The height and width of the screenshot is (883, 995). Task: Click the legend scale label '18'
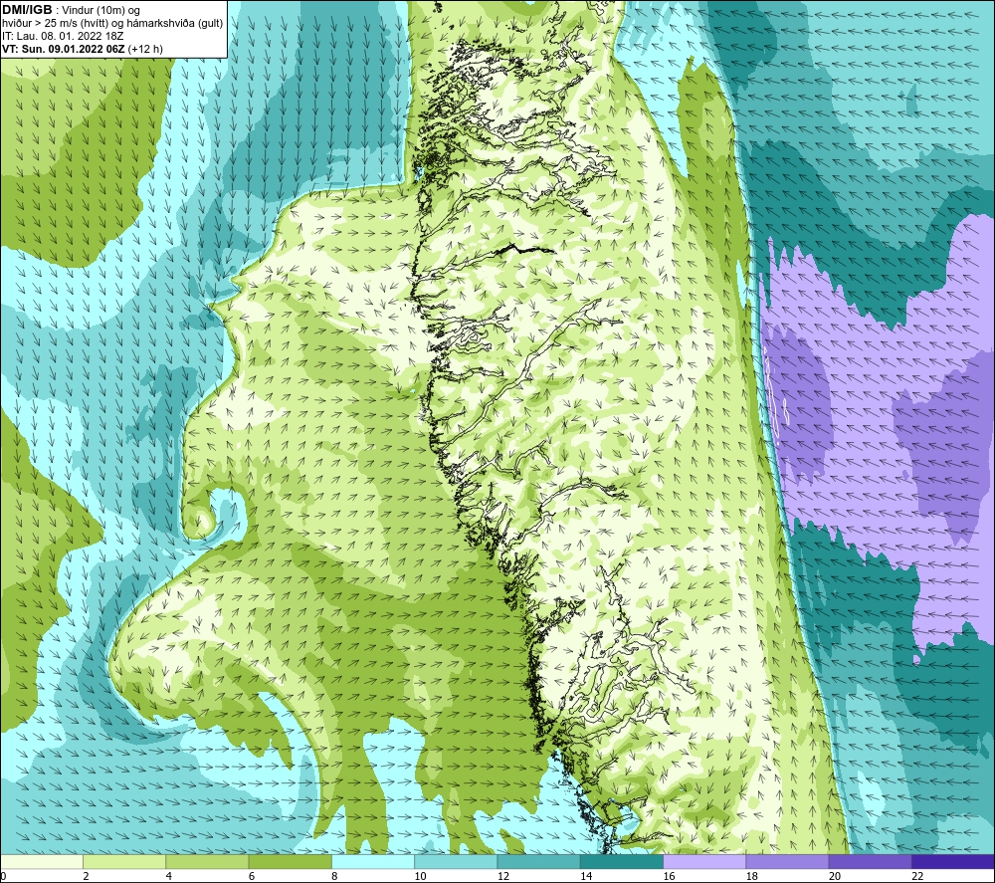pos(751,876)
